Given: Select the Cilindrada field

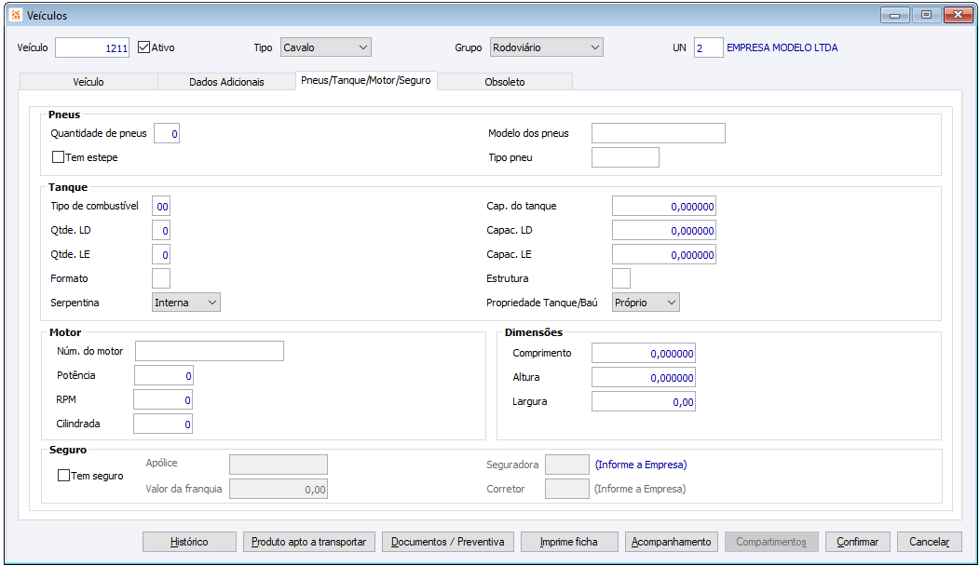Looking at the screenshot, I should (163, 424).
